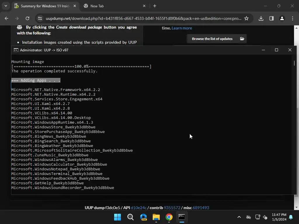Click the browser page scrollbar down arrow
This screenshot has width=299, height=224.
tap(296, 207)
